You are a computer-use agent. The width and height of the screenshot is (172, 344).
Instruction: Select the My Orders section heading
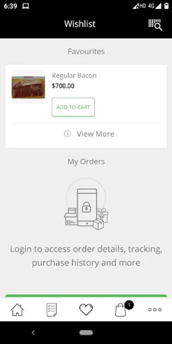coord(86,161)
